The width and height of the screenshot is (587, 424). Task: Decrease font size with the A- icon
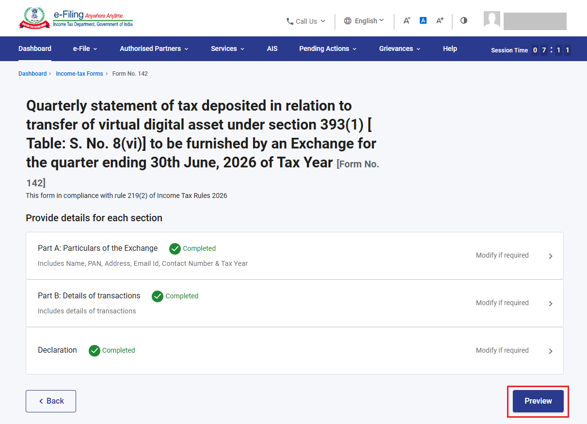407,20
